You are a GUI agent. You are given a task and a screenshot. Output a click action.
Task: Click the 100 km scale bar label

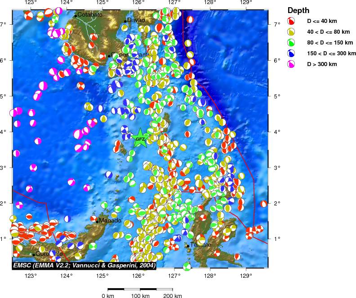pos(140,296)
